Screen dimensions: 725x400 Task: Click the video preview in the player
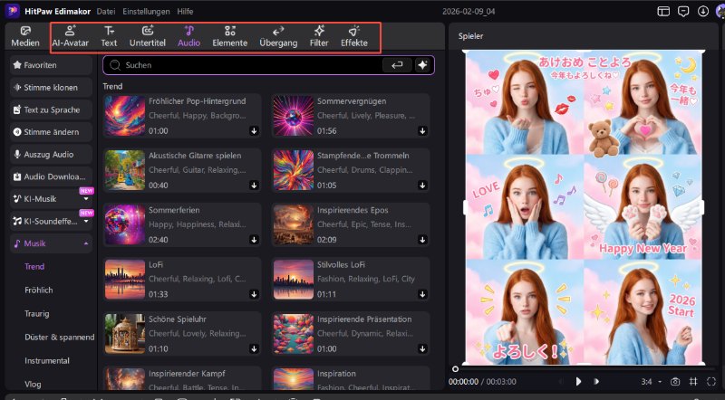584,207
